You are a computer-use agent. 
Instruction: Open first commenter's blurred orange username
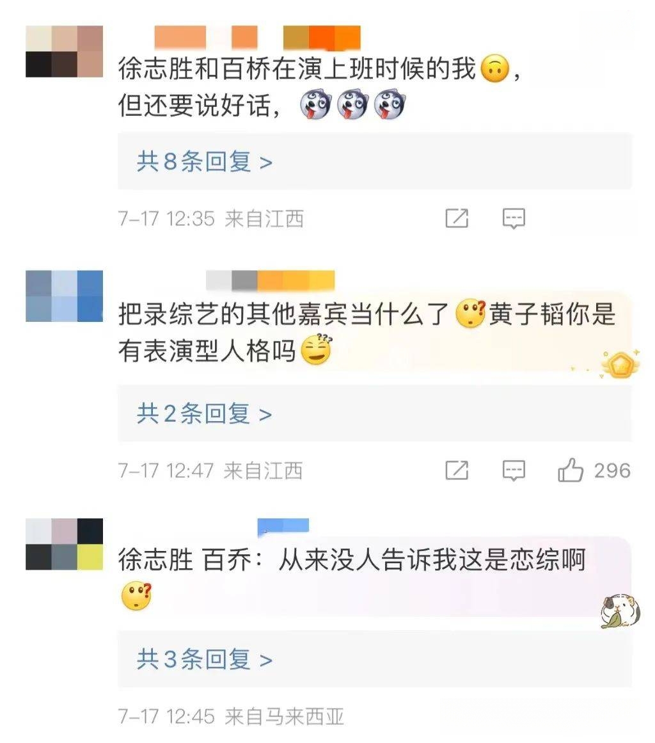click(x=258, y=37)
